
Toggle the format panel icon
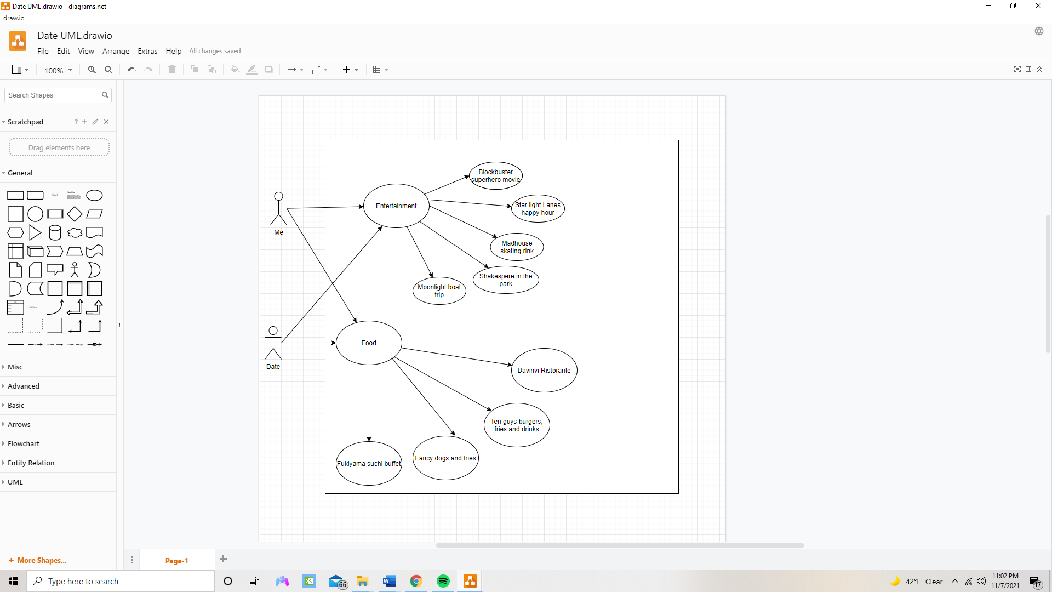1028,69
